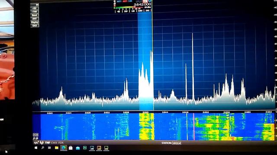This screenshot has width=277, height=155.
Task: Click the highlighted slice passband in the spectrum
Action: pos(145,62)
